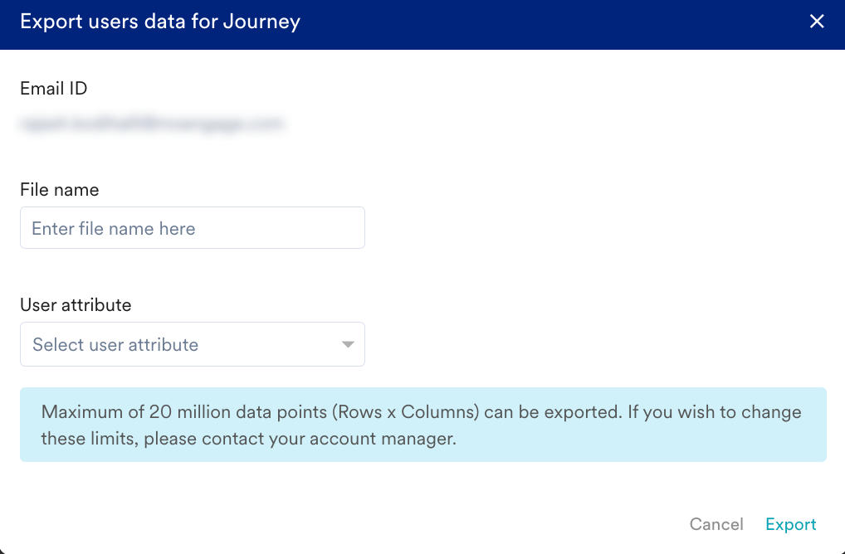
Task: Click the User attribute label
Action: click(x=76, y=304)
